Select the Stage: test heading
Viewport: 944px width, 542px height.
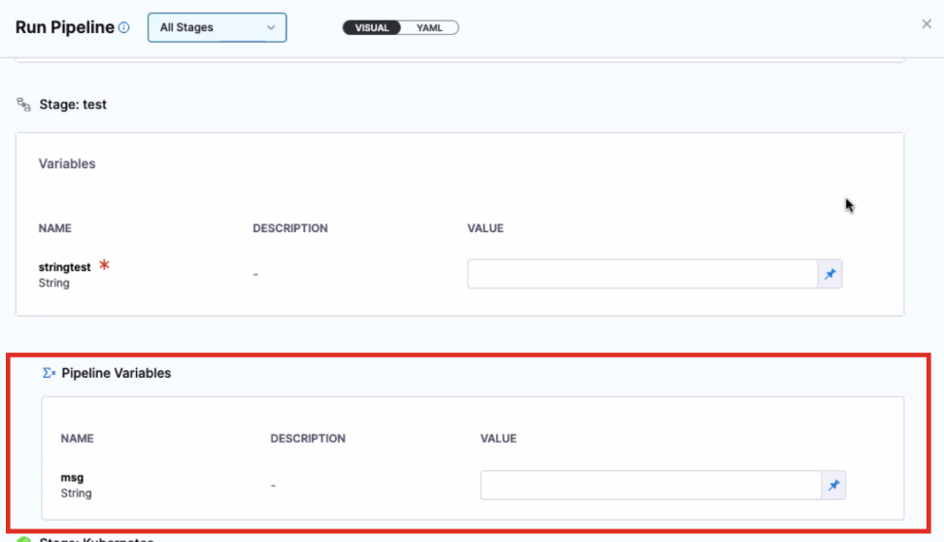point(73,104)
